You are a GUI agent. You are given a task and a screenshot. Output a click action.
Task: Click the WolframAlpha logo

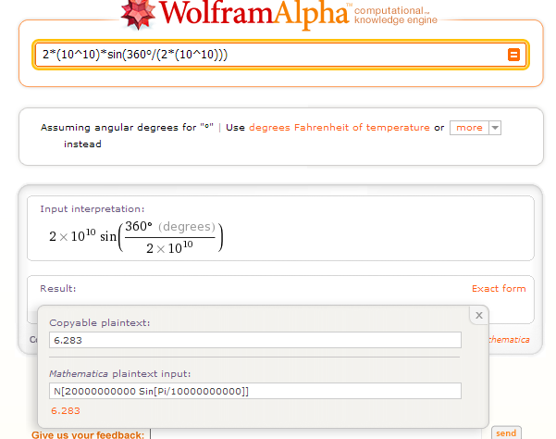(x=235, y=14)
